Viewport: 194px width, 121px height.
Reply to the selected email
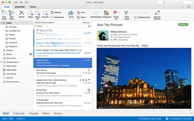click(x=31, y=14)
